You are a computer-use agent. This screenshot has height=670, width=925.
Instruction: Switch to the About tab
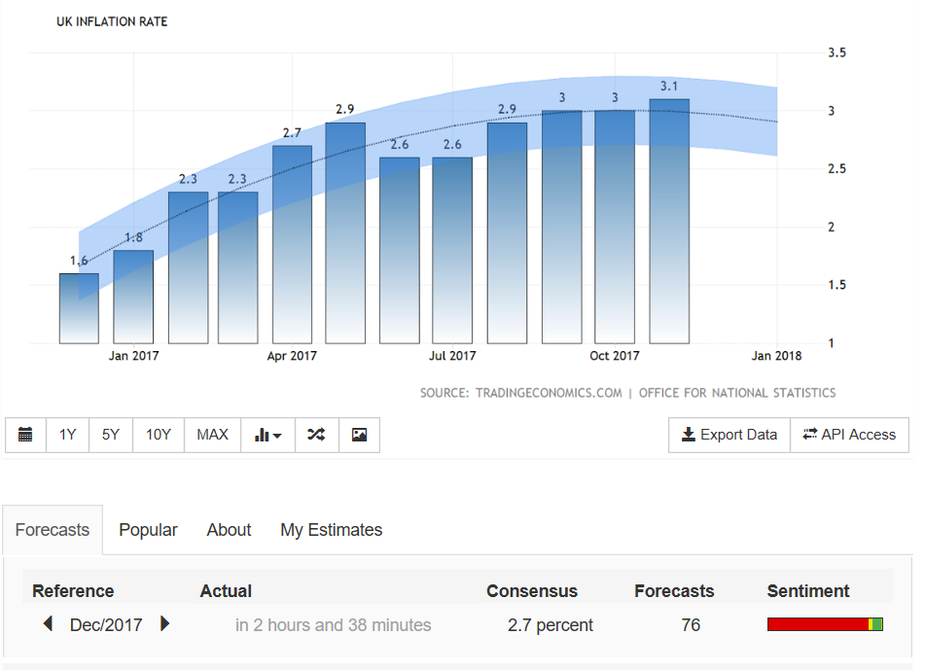[x=229, y=530]
